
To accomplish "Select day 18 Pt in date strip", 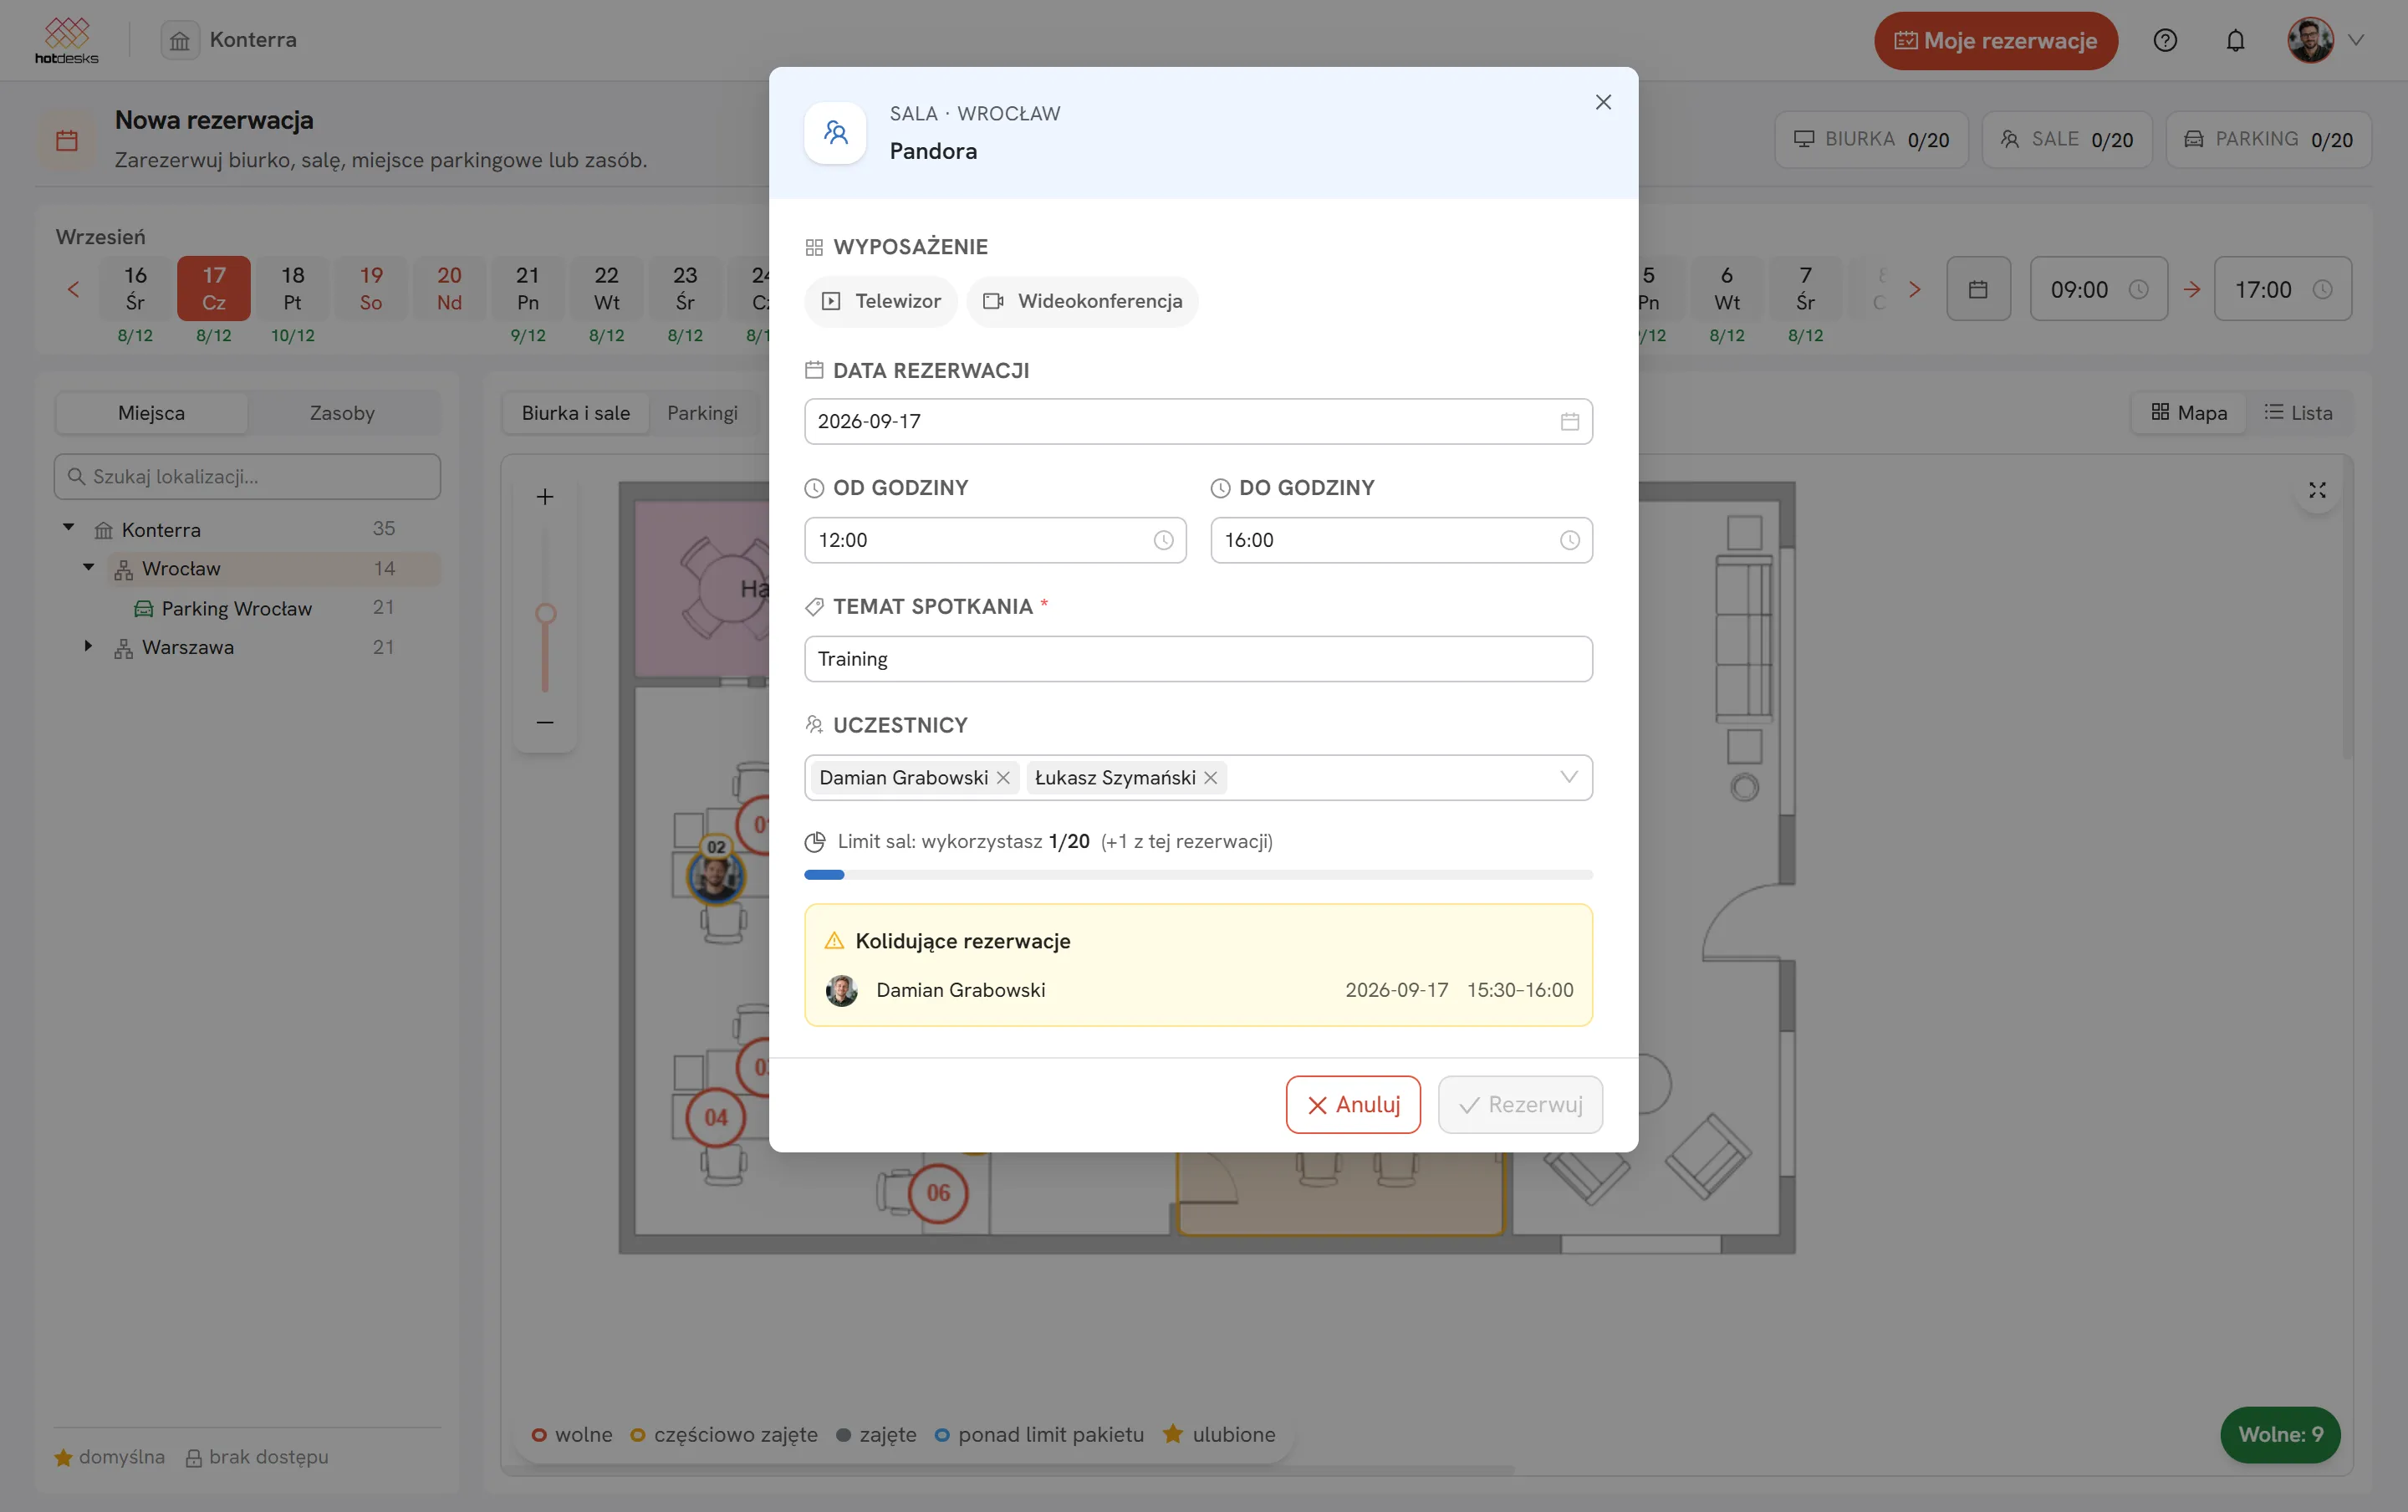I will [292, 289].
